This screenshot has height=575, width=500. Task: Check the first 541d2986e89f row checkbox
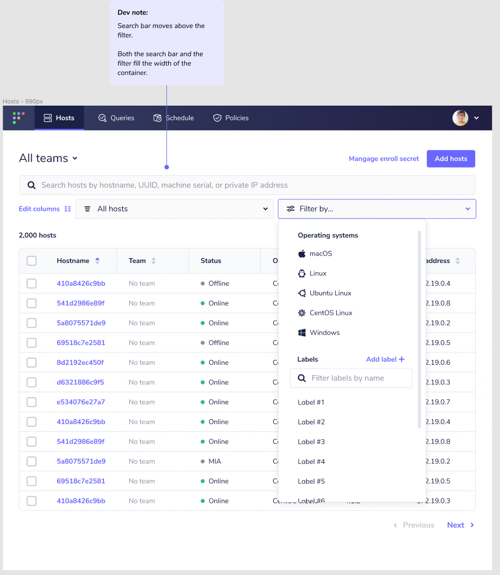[x=32, y=303]
